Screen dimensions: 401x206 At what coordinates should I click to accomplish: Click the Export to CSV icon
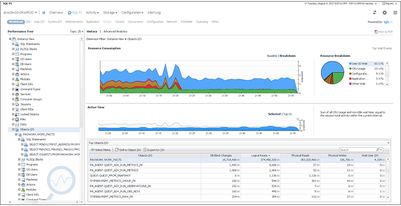pos(145,150)
